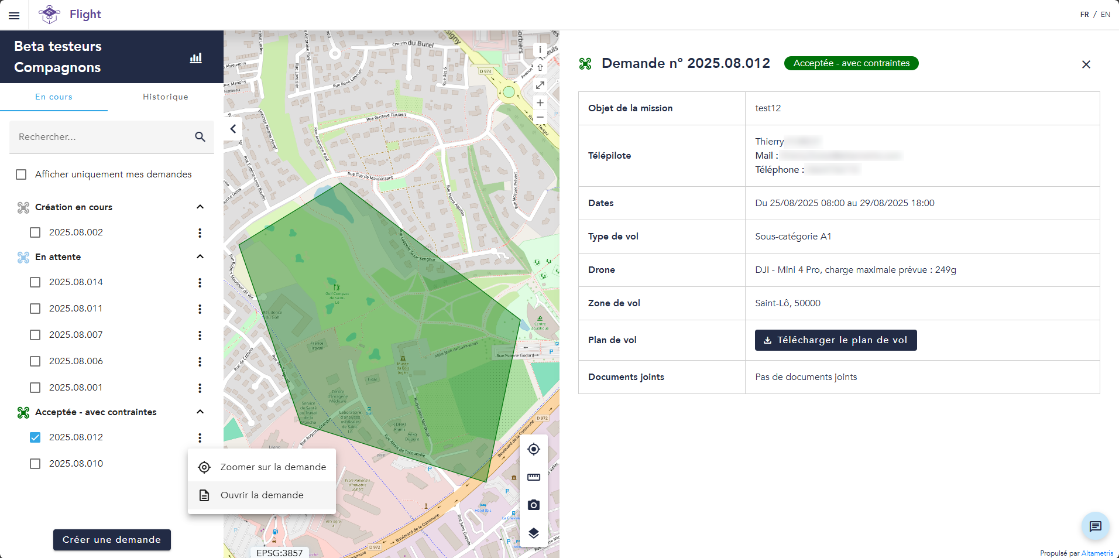Open the map layers selector
The image size is (1119, 558).
tap(533, 533)
